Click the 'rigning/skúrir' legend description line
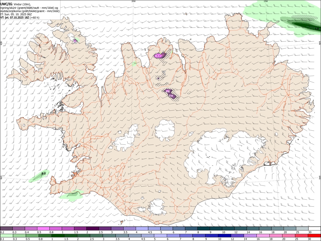 click(30, 8)
